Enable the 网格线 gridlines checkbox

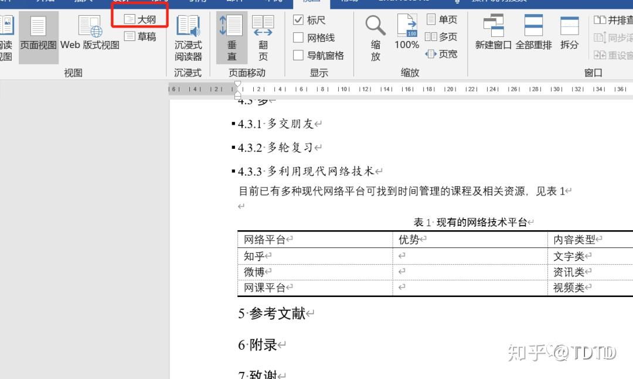pyautogui.click(x=298, y=37)
